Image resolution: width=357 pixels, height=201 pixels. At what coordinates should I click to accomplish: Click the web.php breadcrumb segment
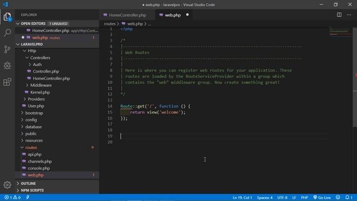[x=135, y=23]
